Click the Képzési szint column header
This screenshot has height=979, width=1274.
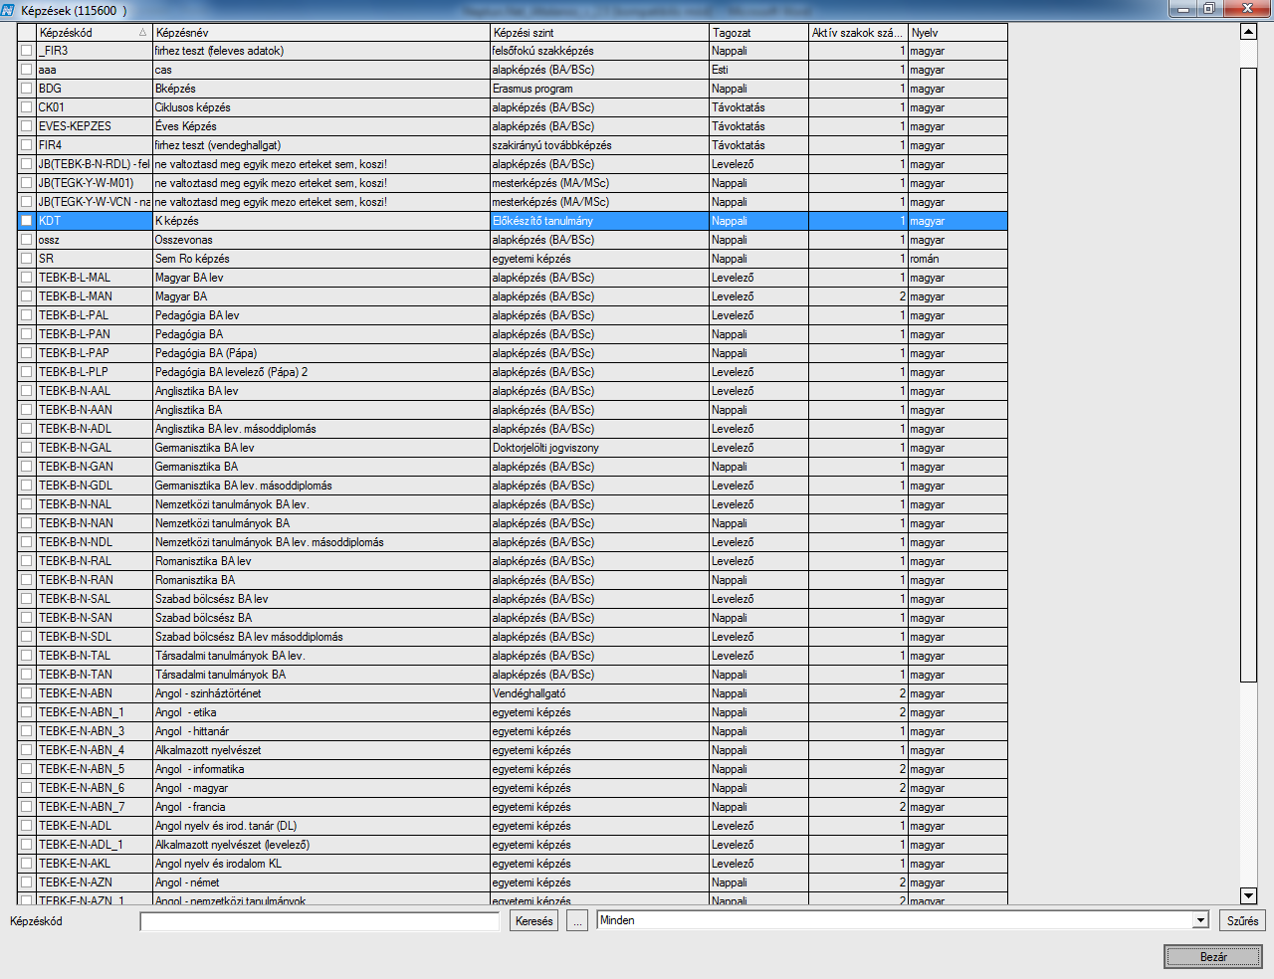click(599, 33)
